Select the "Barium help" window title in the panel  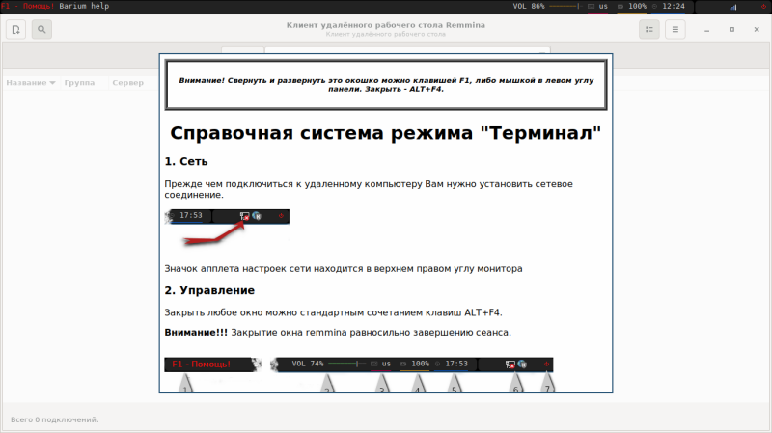coord(84,7)
